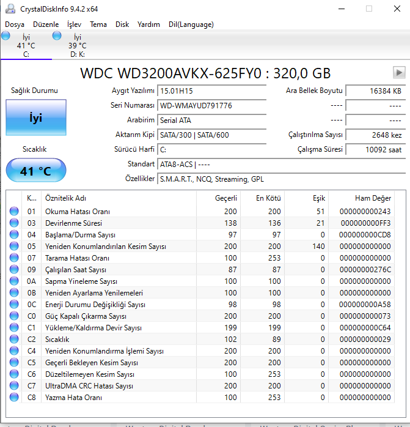This screenshot has width=410, height=427.
Task: Select raw value 00000000276C
Action: pos(365,270)
